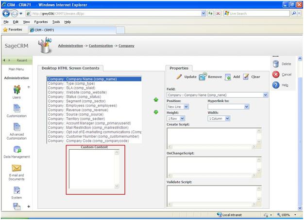
Task: Step back with the Recent left arrow
Action: pyautogui.click(x=4, y=61)
